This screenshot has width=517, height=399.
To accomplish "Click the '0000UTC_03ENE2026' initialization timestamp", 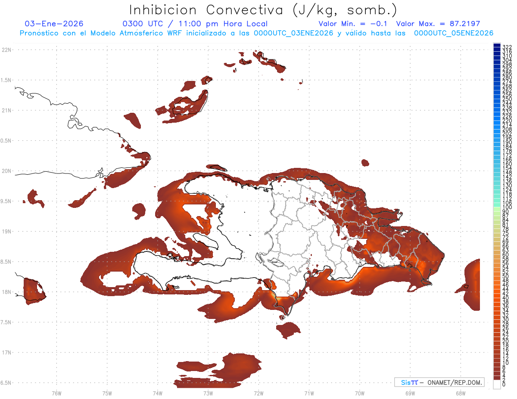I will 293,33.
